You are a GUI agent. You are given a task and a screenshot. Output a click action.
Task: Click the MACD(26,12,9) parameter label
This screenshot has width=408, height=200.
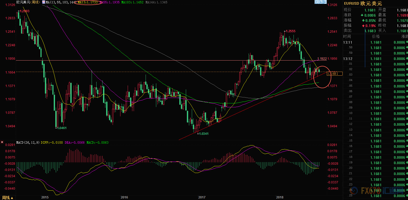(28, 142)
